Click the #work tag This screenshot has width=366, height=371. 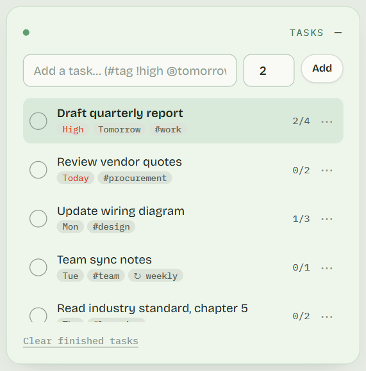[x=168, y=129]
